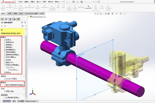Click the 配合 (Mate) ribbon tool
This screenshot has height=103, width=155.
(x=16, y=7)
